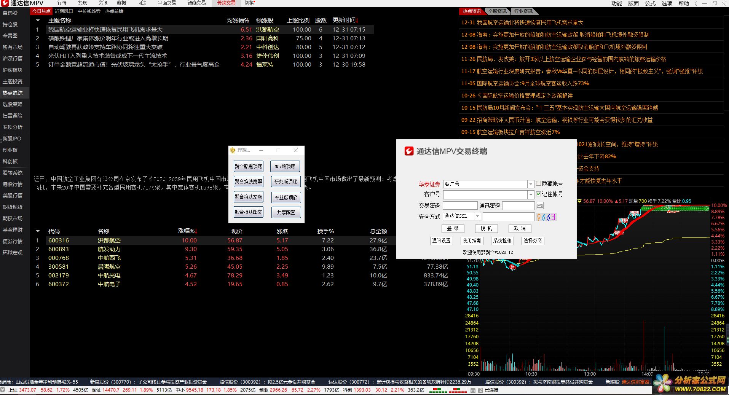The width and height of the screenshot is (729, 395).
Task: Switch to the 近期风口 tab
Action: tap(64, 11)
